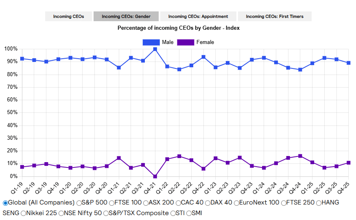
Task: Toggle the Female legend purple swatch
Action: 186,42
